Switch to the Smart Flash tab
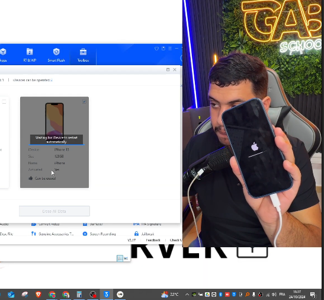This screenshot has width=324, height=300. (56, 55)
